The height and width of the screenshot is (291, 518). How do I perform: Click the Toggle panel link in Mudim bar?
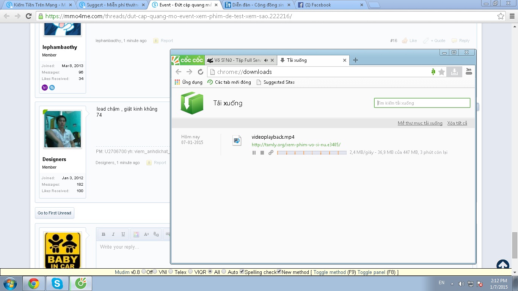(371, 272)
